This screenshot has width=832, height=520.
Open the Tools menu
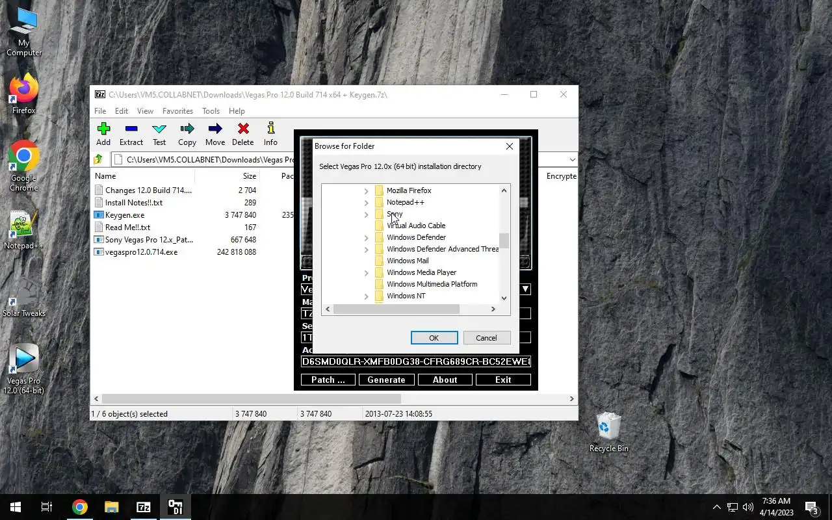point(211,111)
